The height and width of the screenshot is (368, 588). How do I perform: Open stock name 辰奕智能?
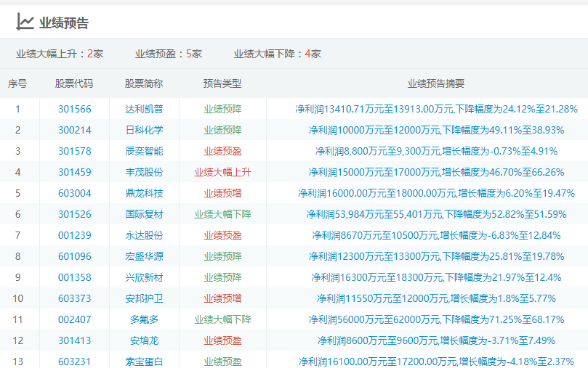(145, 151)
